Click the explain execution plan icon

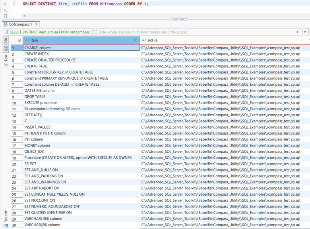click(5, 16)
